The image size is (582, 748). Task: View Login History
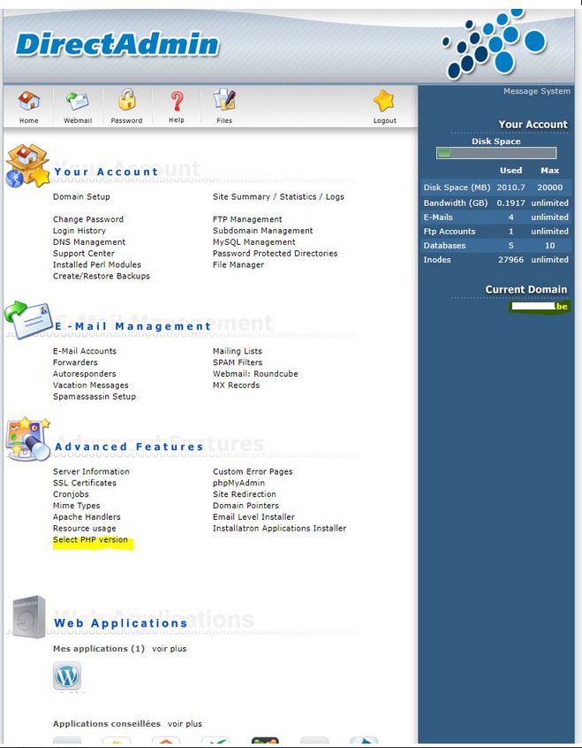click(79, 231)
